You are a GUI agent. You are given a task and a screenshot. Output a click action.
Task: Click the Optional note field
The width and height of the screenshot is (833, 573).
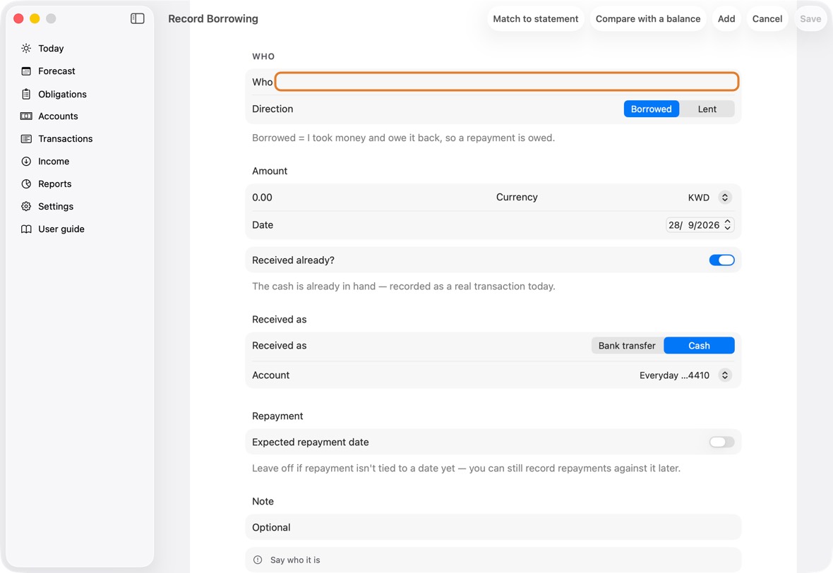click(493, 527)
